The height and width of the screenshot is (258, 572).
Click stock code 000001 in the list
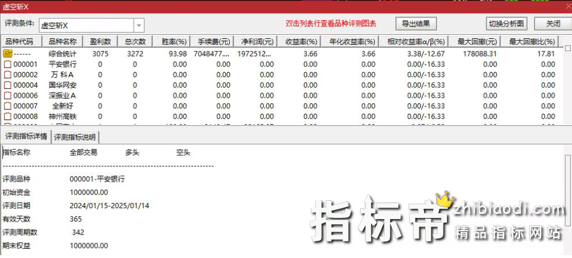(26, 65)
